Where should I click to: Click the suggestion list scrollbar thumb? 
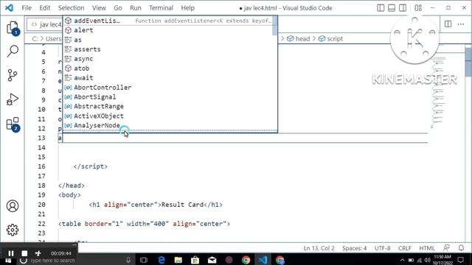pos(274,26)
